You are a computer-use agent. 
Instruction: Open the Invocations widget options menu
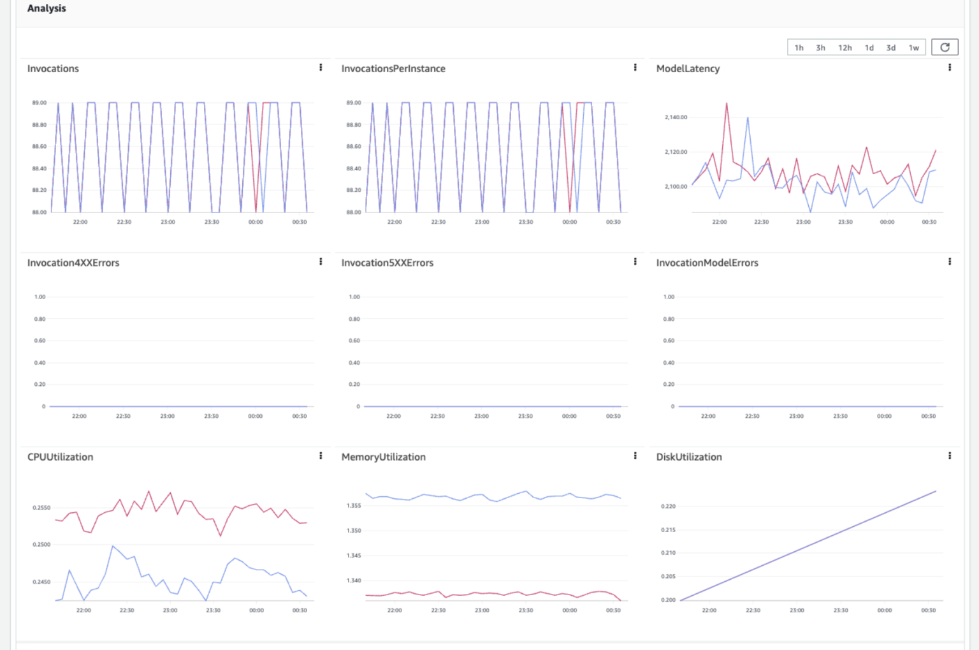tap(321, 68)
